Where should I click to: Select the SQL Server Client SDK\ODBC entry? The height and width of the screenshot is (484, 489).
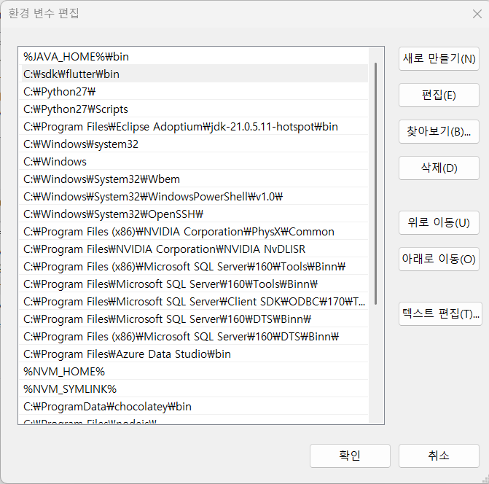pos(194,301)
